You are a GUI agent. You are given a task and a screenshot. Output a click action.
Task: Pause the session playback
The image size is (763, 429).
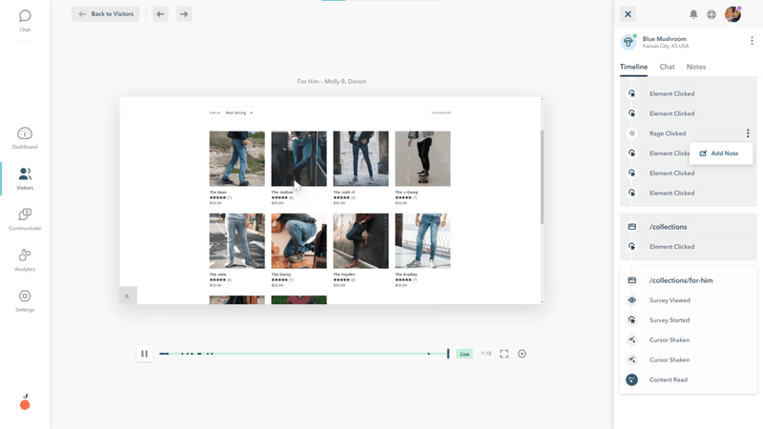tap(144, 354)
